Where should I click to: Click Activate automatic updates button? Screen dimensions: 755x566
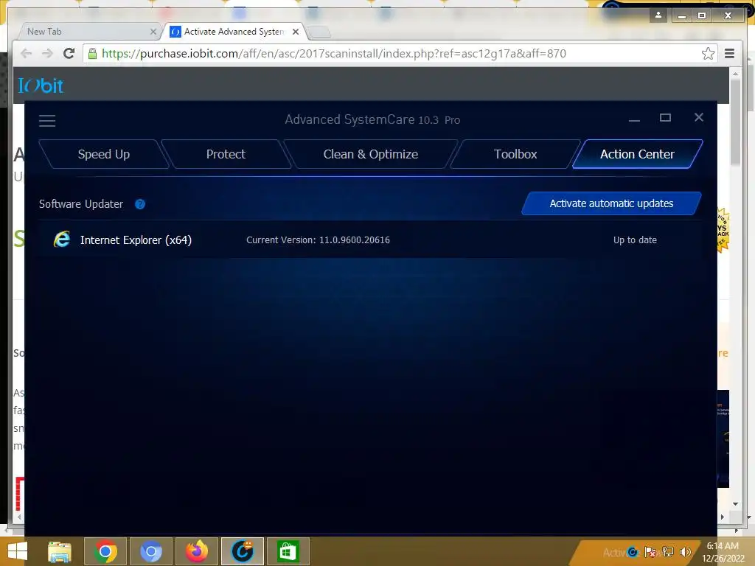click(x=611, y=203)
